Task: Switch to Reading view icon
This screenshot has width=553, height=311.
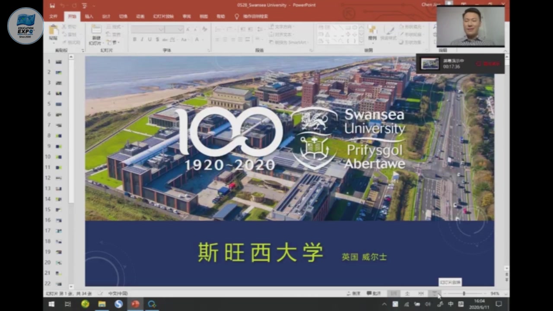Action: pos(420,294)
